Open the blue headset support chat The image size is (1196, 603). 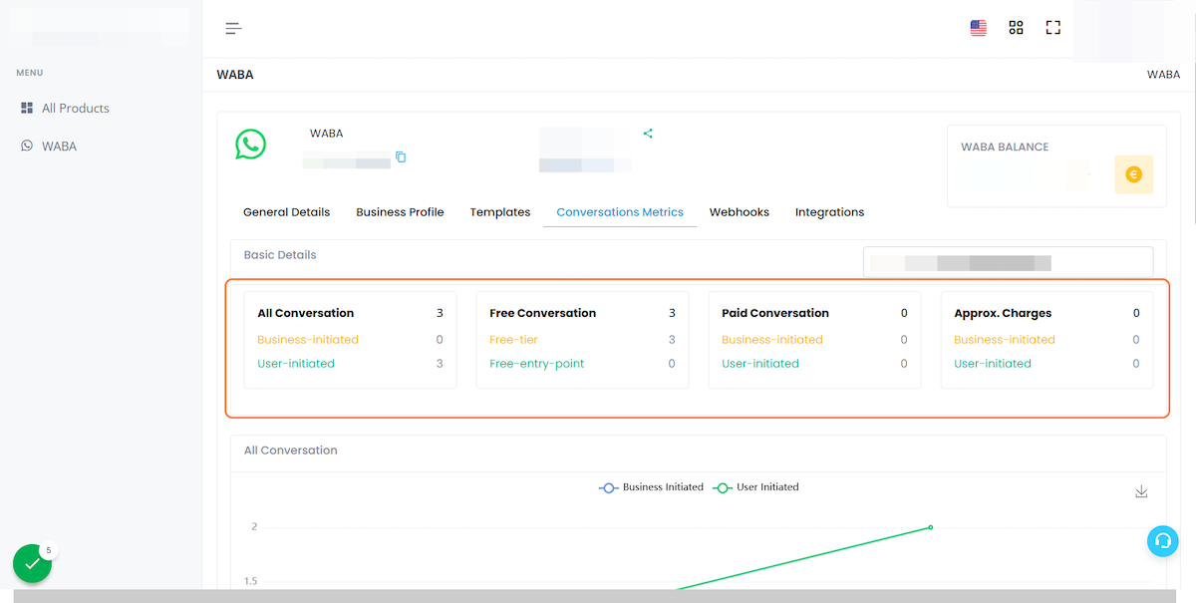(x=1162, y=541)
